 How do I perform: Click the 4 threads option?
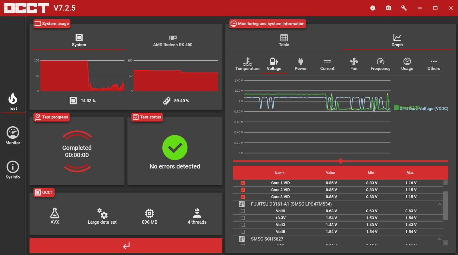pyautogui.click(x=197, y=216)
